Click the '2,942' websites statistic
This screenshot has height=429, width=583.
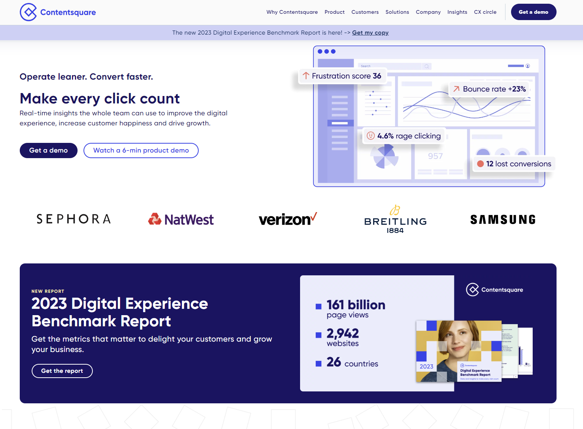pos(343,333)
